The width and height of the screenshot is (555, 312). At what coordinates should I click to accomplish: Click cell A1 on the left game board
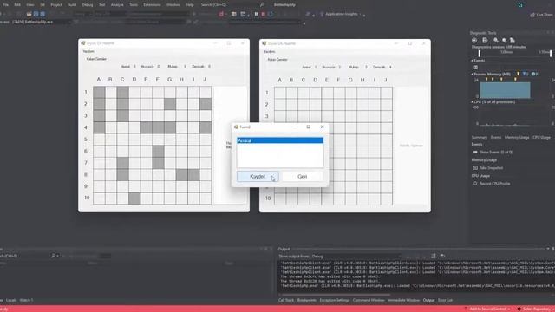pos(99,93)
